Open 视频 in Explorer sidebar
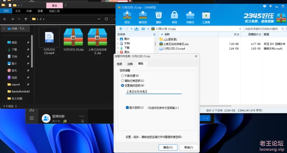The height and width of the screenshot is (153, 287). [14, 77]
